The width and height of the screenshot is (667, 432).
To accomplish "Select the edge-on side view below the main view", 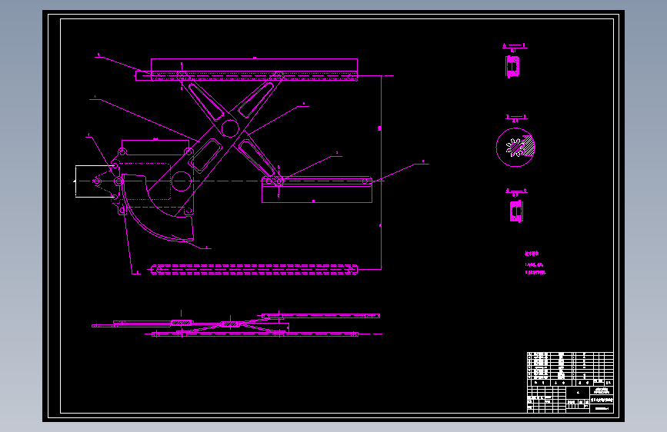I will [x=236, y=324].
